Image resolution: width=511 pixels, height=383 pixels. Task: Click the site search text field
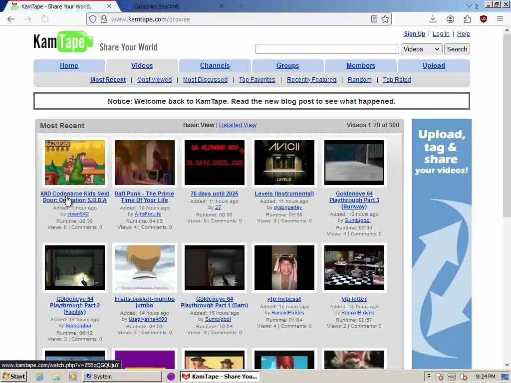[x=327, y=49]
